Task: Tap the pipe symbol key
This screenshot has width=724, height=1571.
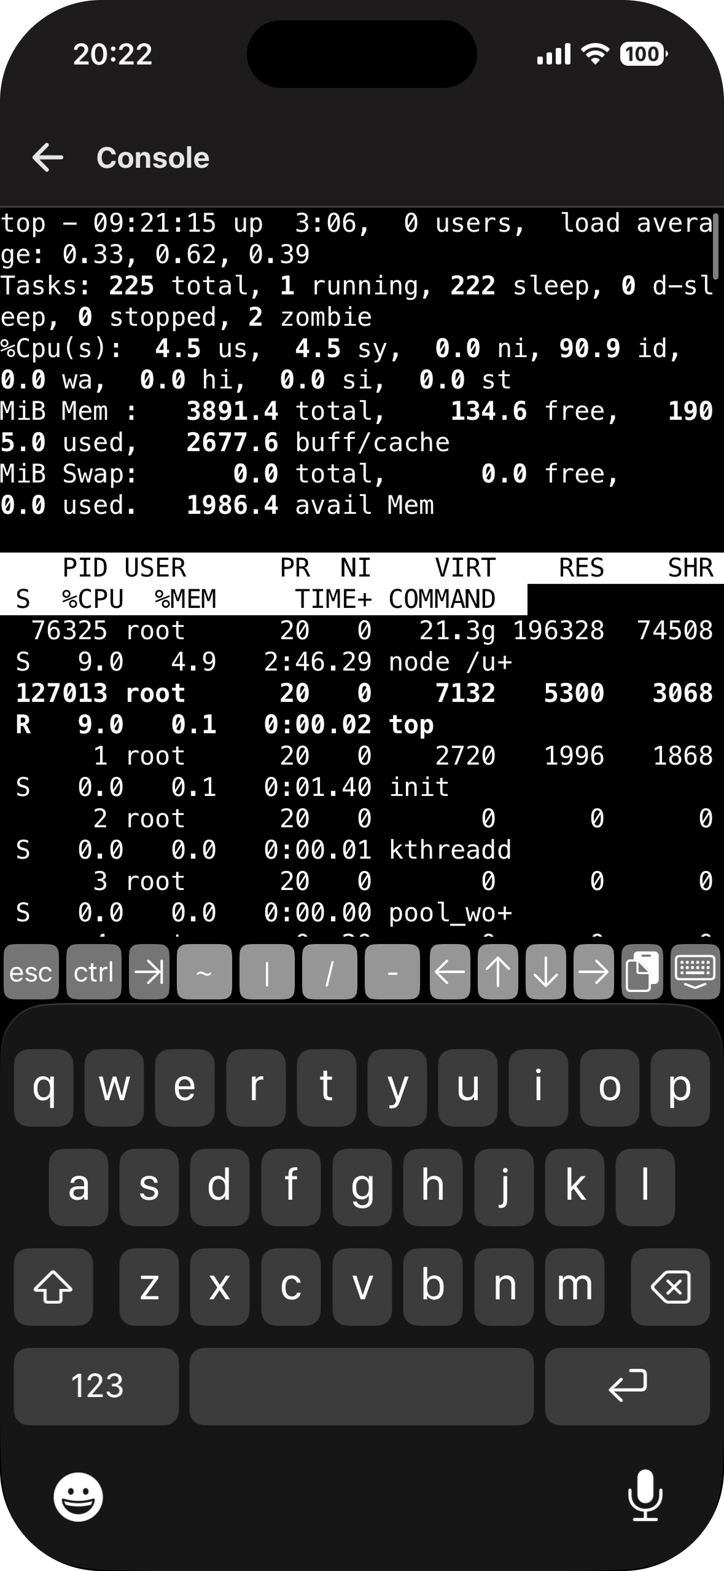Action: [x=267, y=972]
